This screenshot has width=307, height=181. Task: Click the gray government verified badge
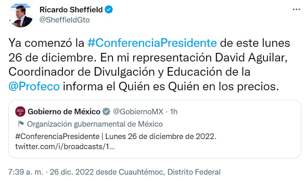coord(107,111)
